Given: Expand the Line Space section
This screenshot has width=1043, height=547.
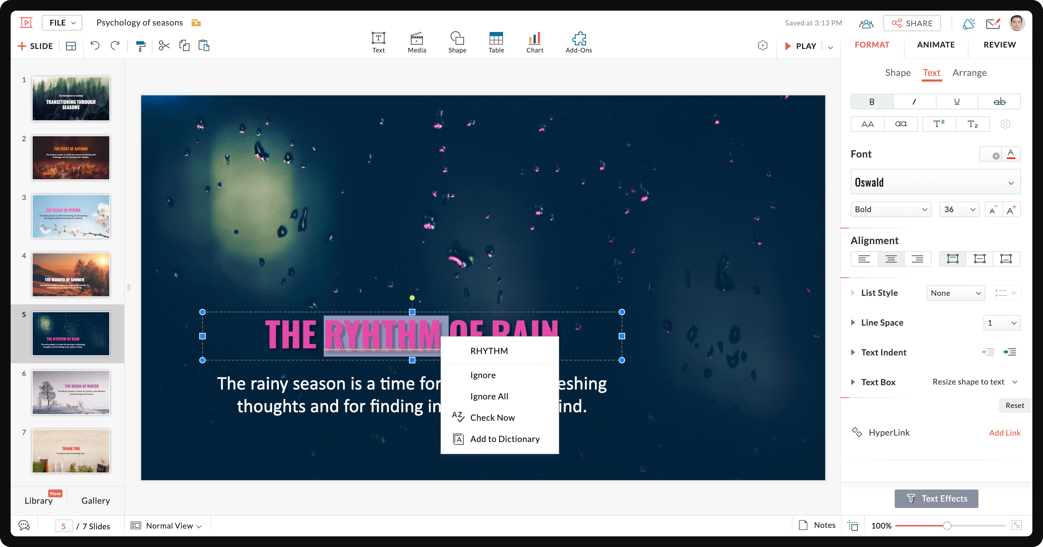Looking at the screenshot, I should coord(853,323).
